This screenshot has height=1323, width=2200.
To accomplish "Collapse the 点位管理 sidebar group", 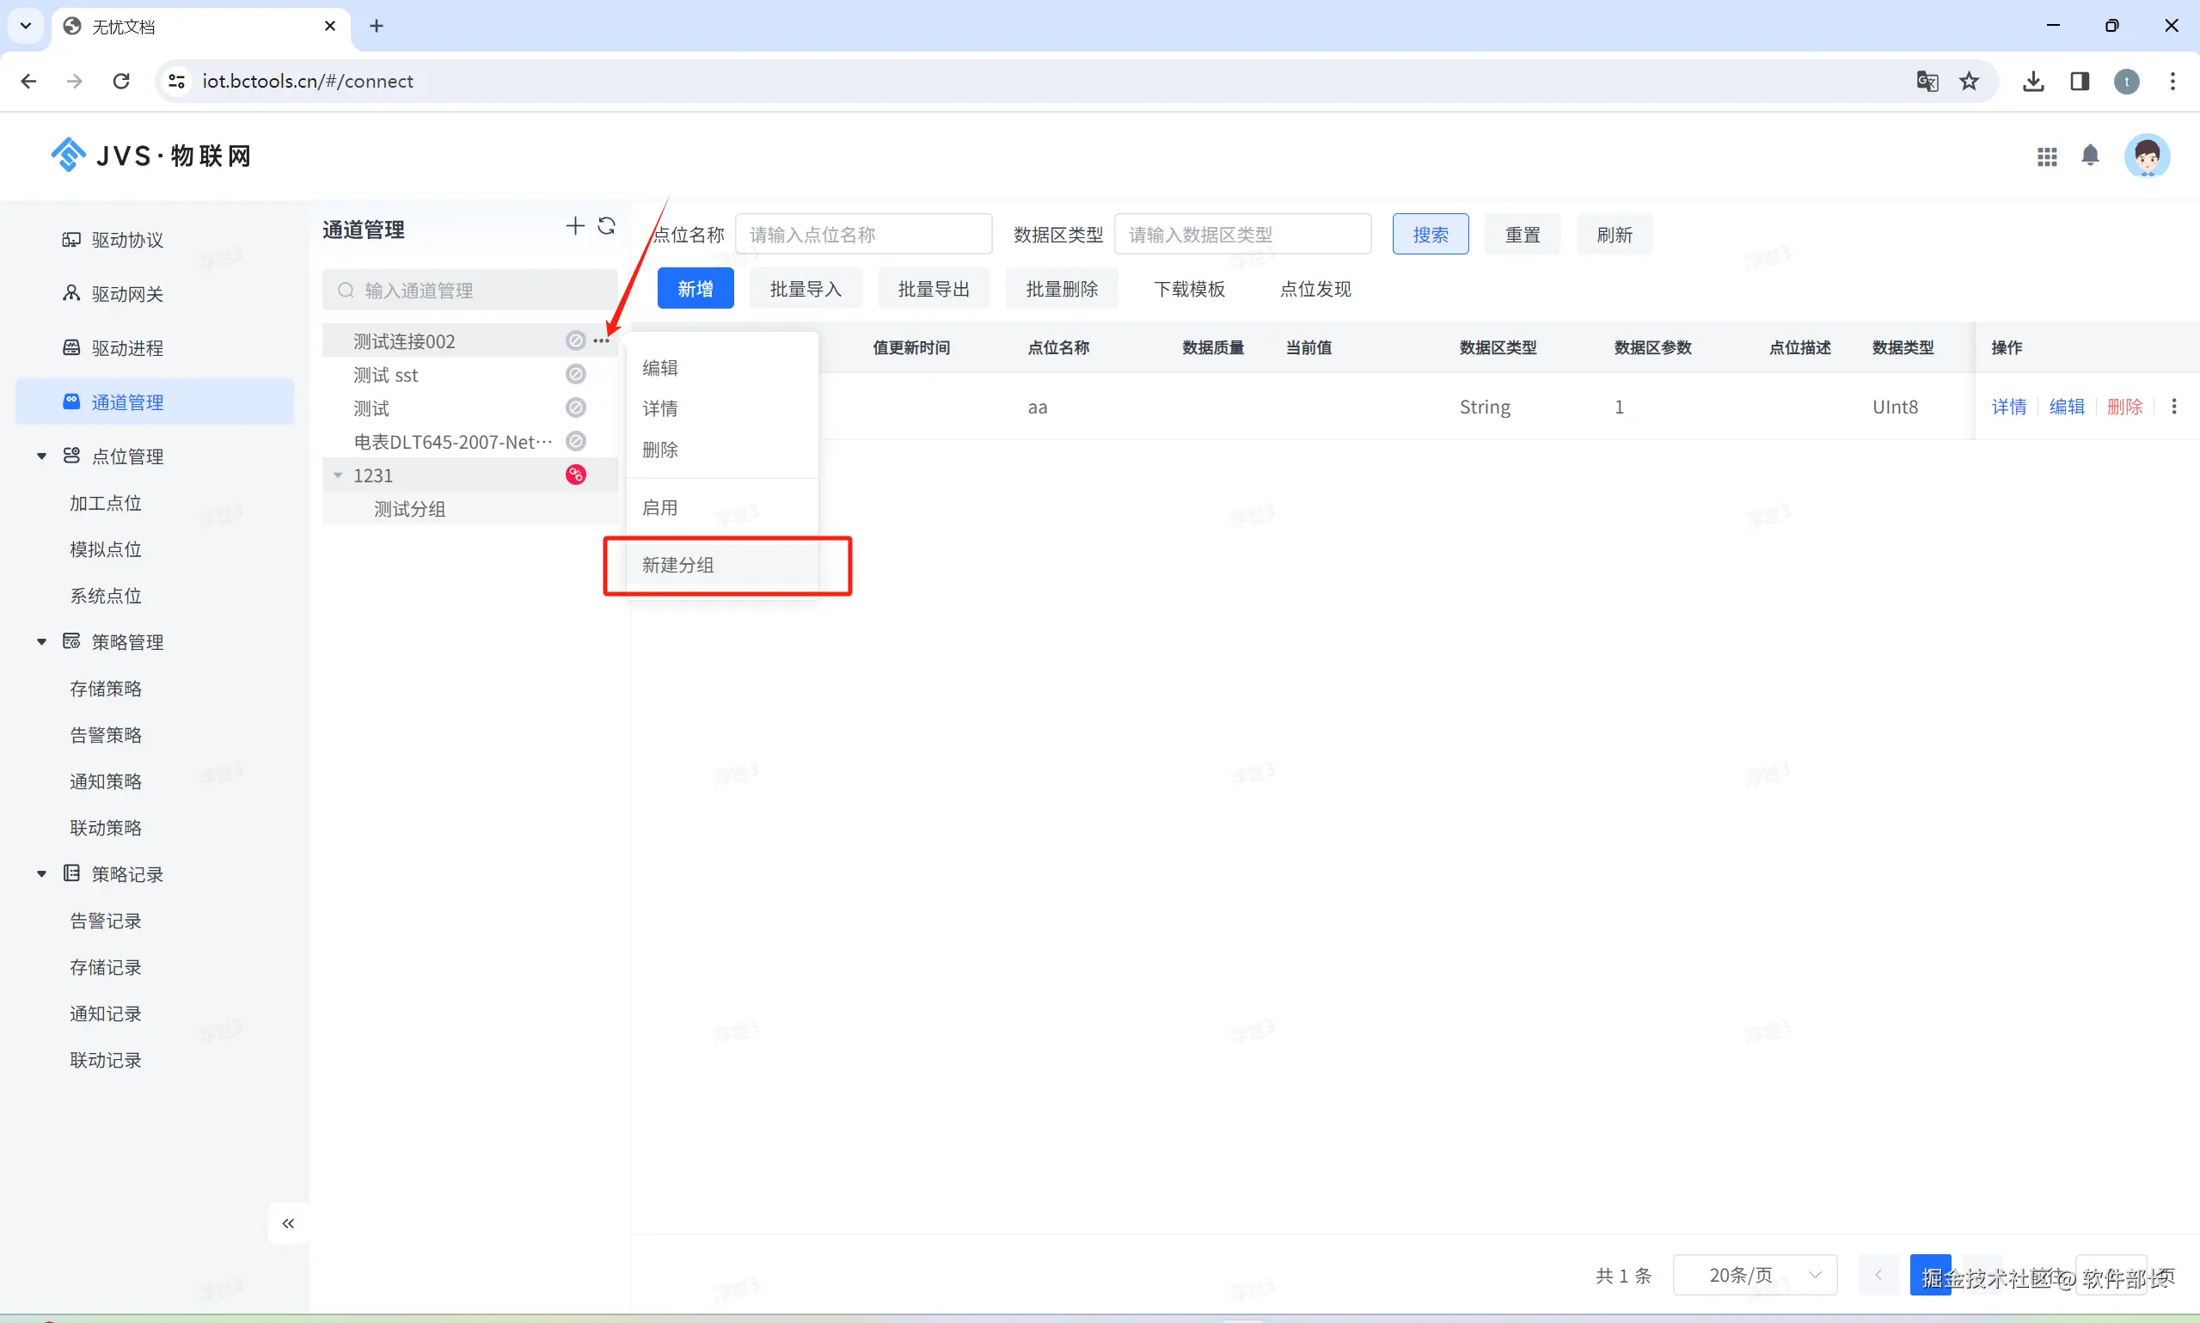I will [42, 456].
